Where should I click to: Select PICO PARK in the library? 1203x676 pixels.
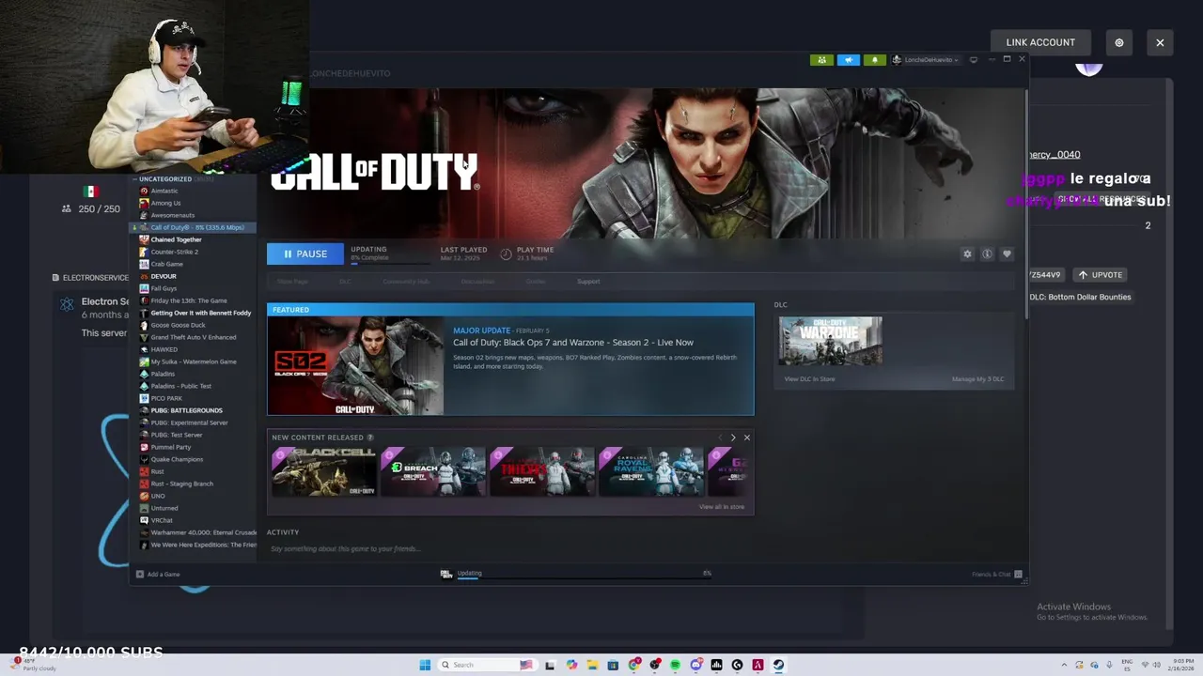[166, 398]
